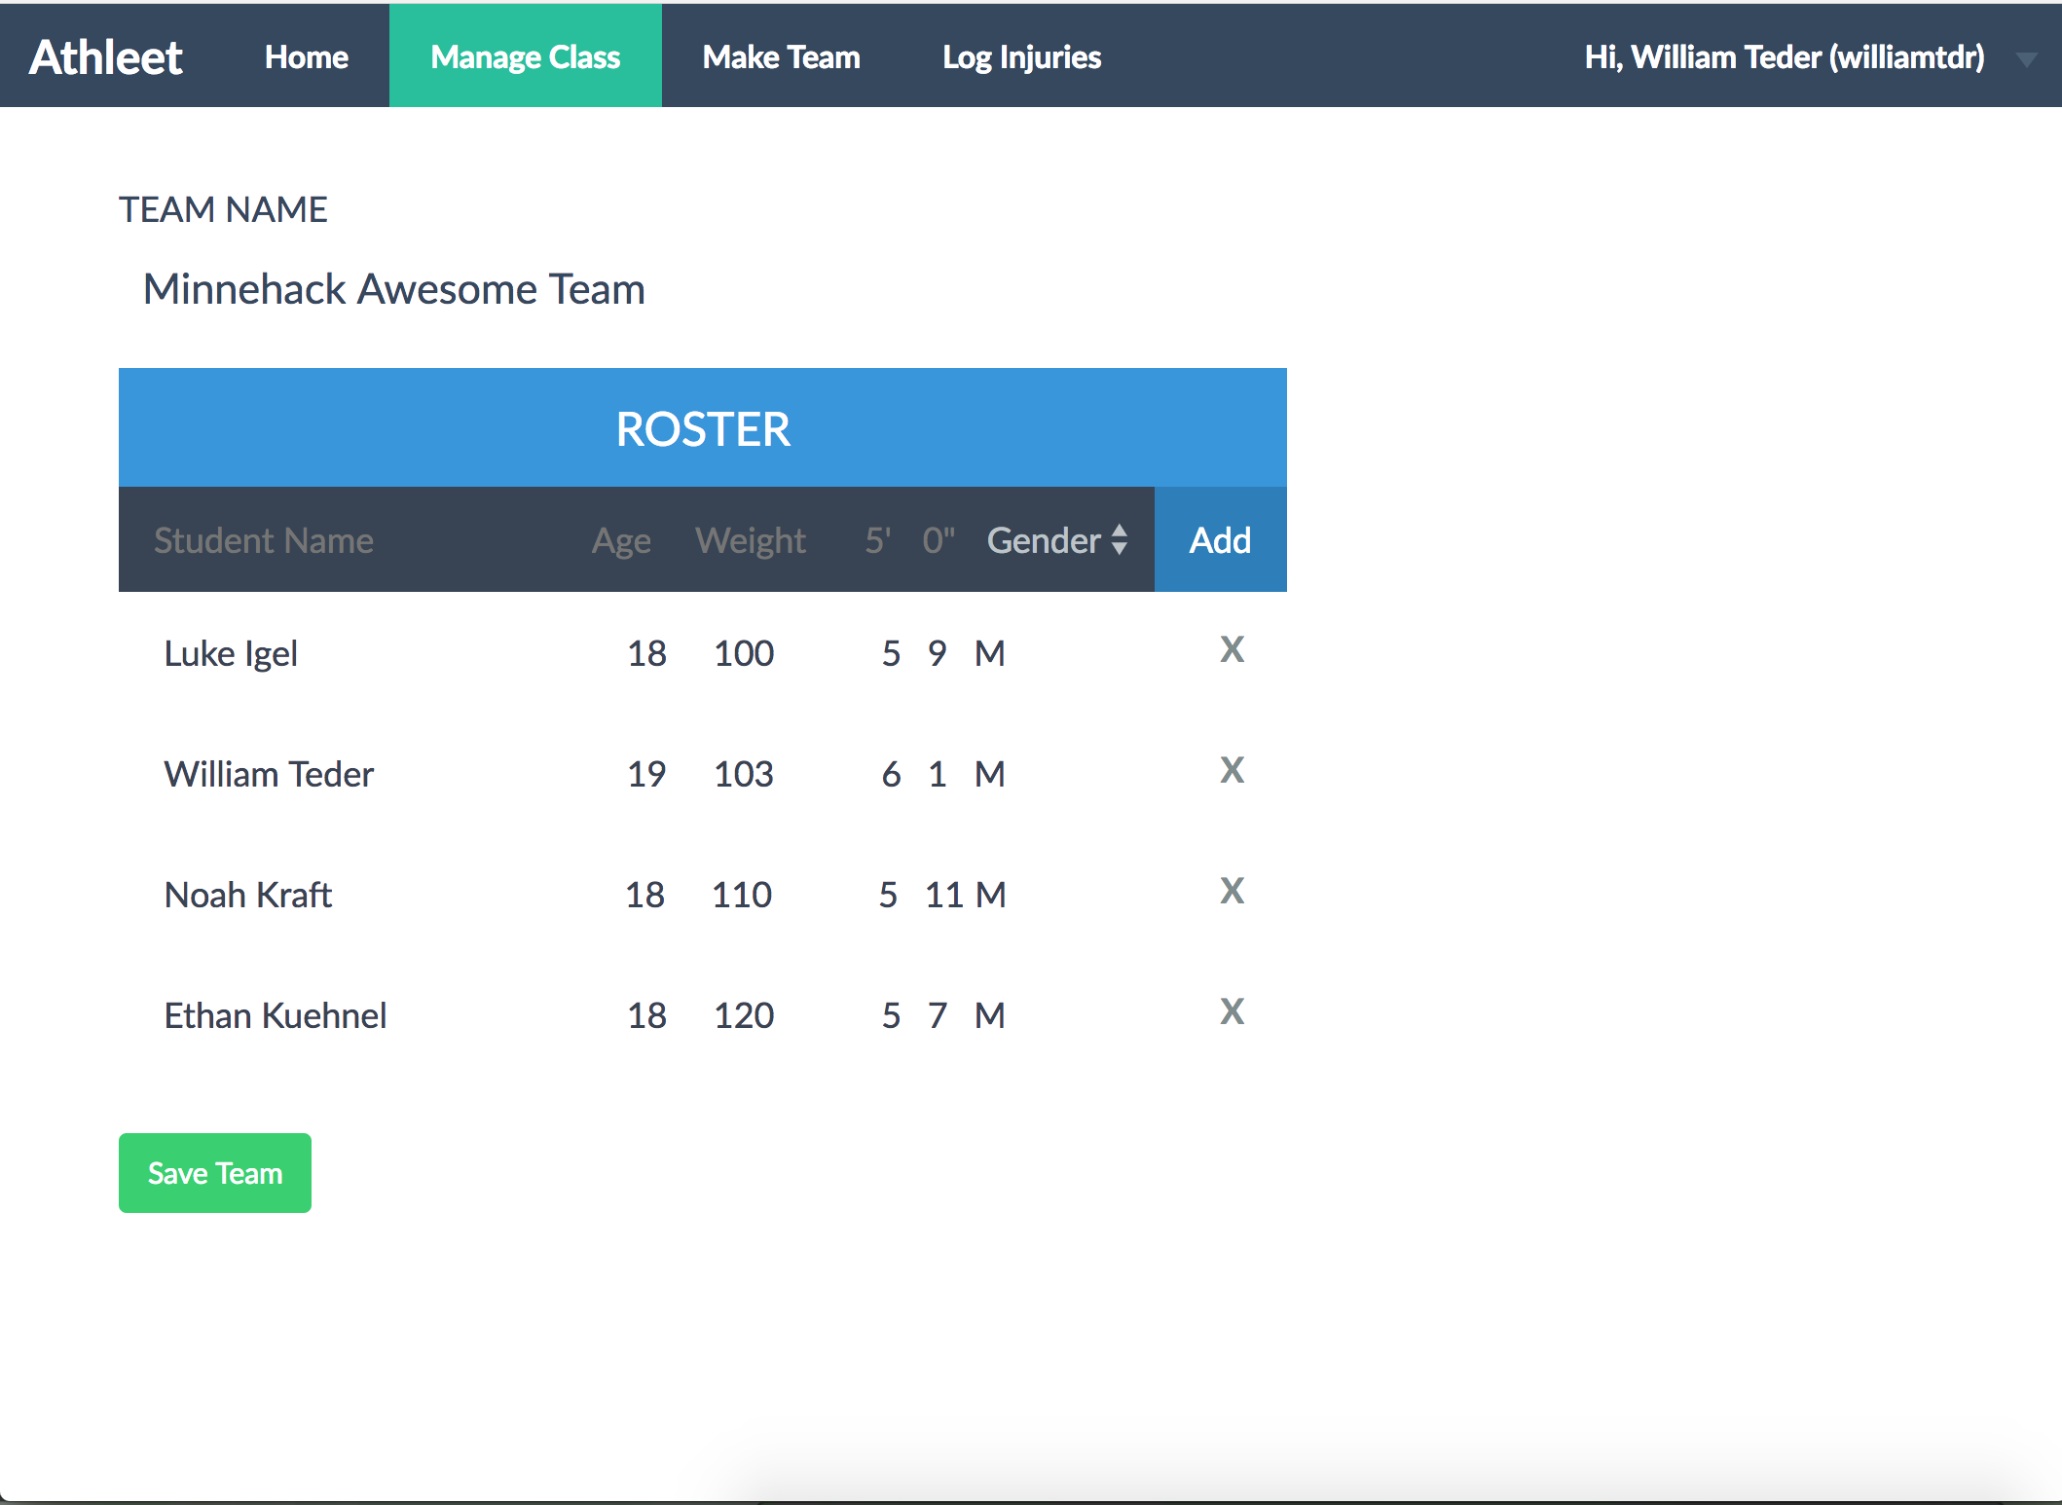This screenshot has width=2062, height=1505.
Task: Switch to the Make Team tab
Action: 781,57
